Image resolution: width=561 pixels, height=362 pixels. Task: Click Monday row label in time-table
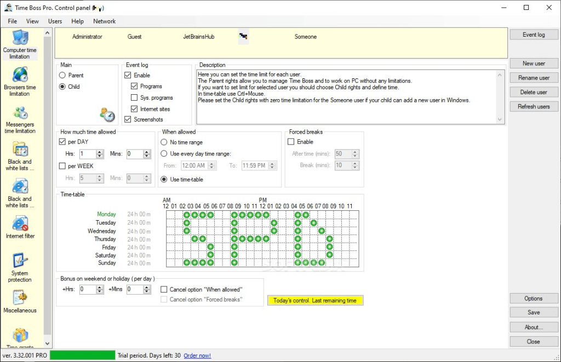(107, 214)
